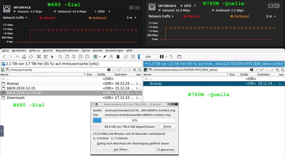Toggle the Outbound legend on W480 chart
This screenshot has width=285, height=156.
pyautogui.click(x=97, y=18)
